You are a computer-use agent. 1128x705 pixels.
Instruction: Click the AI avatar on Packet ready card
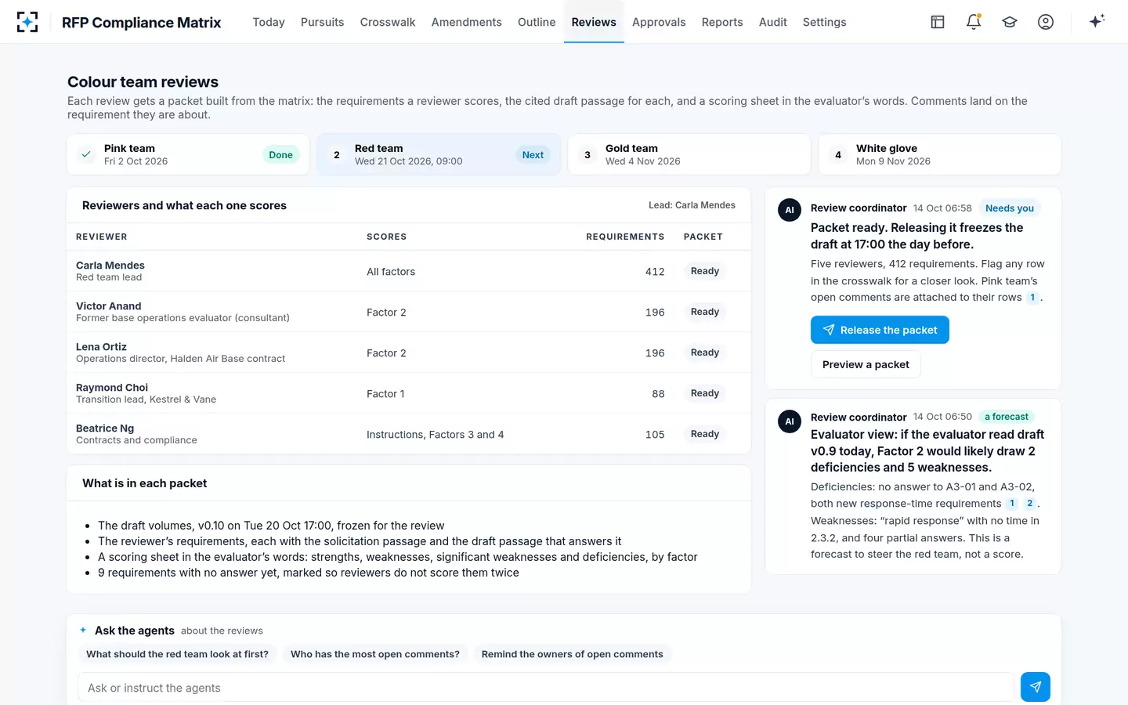coord(790,210)
